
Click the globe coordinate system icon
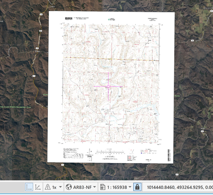69,187
